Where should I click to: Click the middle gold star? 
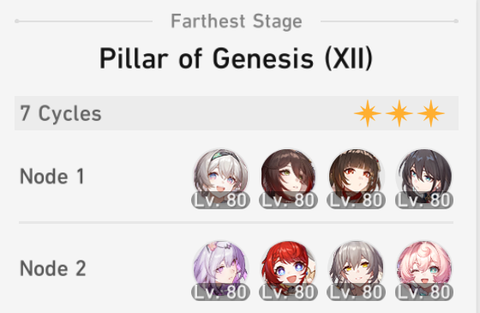pyautogui.click(x=399, y=113)
